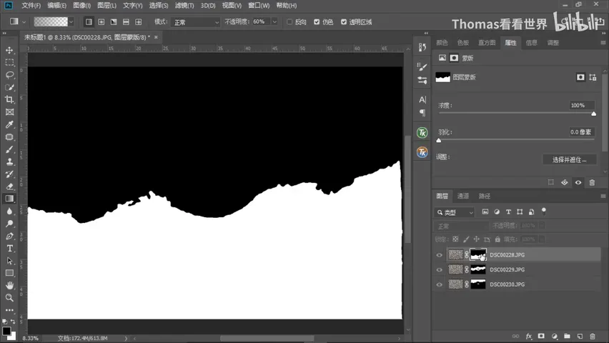
Task: Open opacity 60% dropdown arrow
Action: pyautogui.click(x=274, y=21)
